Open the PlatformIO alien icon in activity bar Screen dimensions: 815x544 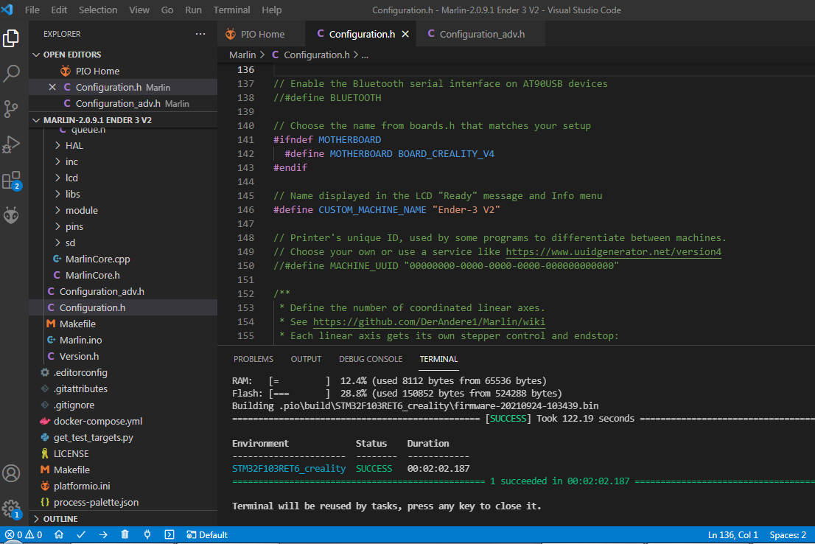click(12, 215)
